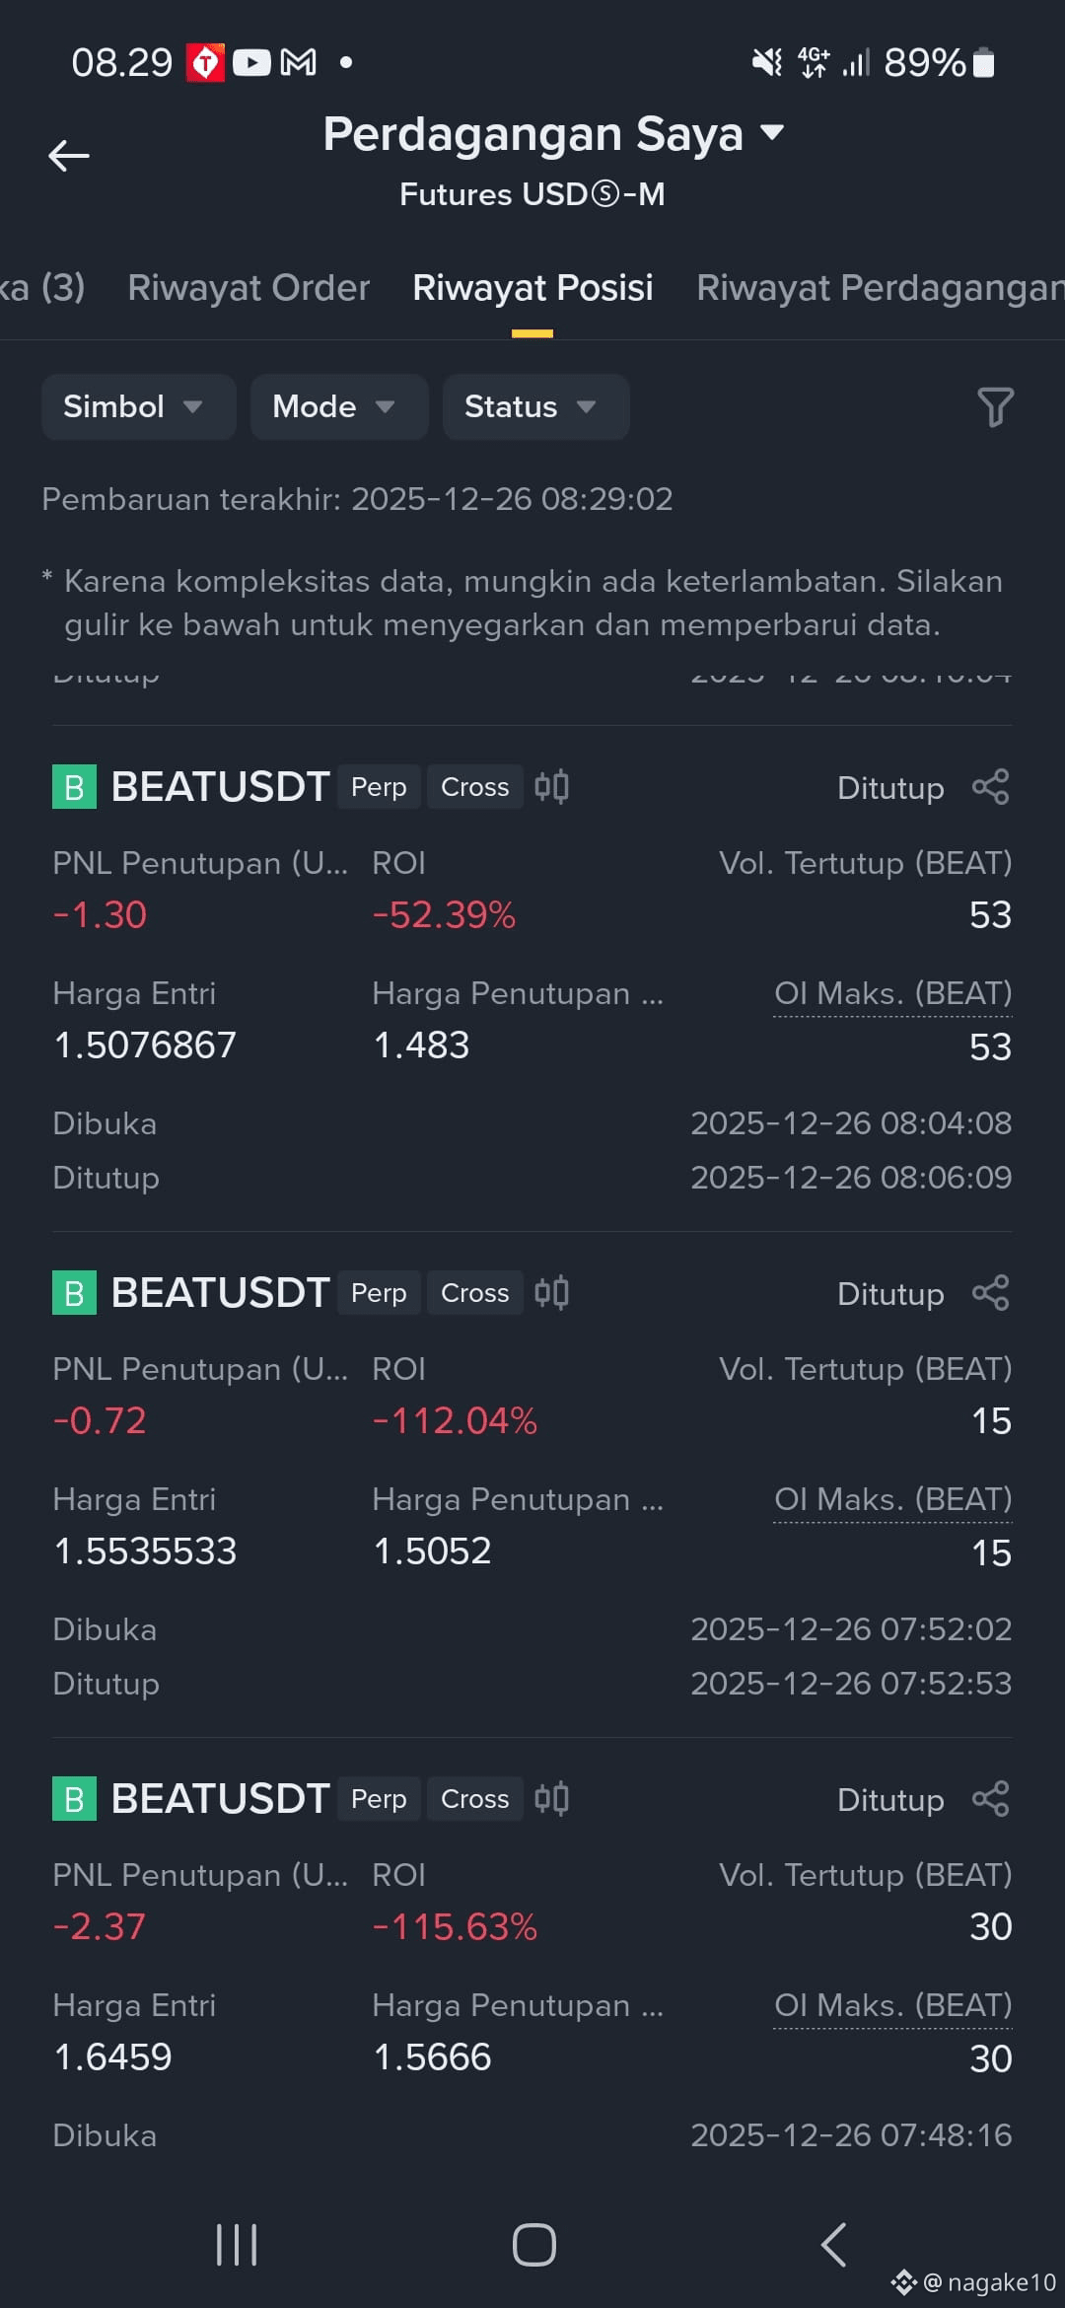
Task: Tap Android home navigation button
Action: click(533, 2245)
